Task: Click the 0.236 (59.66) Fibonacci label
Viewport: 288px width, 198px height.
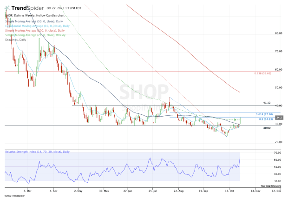Action: click(262, 73)
